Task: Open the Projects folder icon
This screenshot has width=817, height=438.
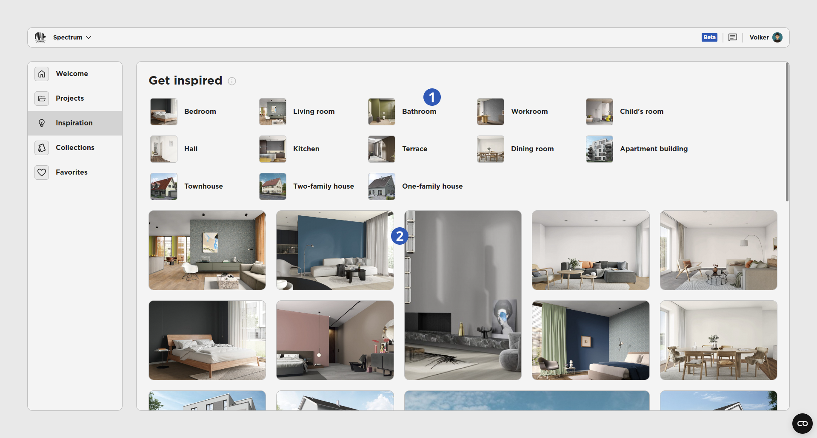Action: point(42,99)
